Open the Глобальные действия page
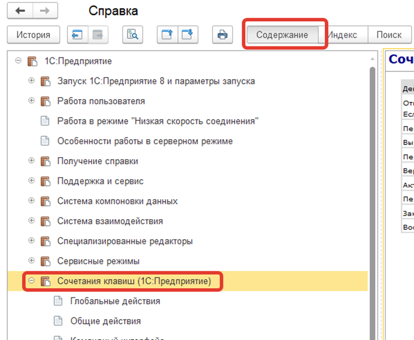The height and width of the screenshot is (340, 414). 115,301
